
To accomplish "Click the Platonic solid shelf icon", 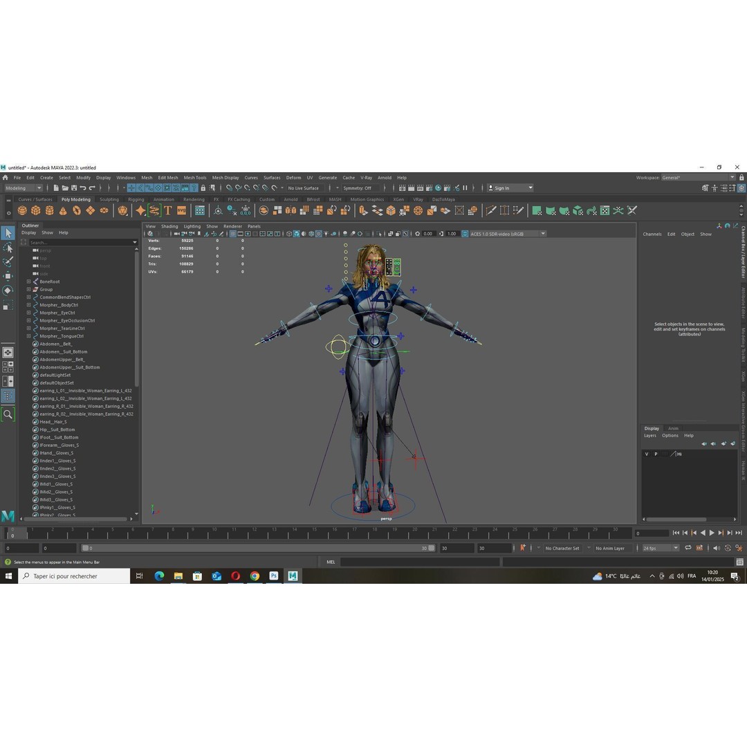I will click(123, 210).
